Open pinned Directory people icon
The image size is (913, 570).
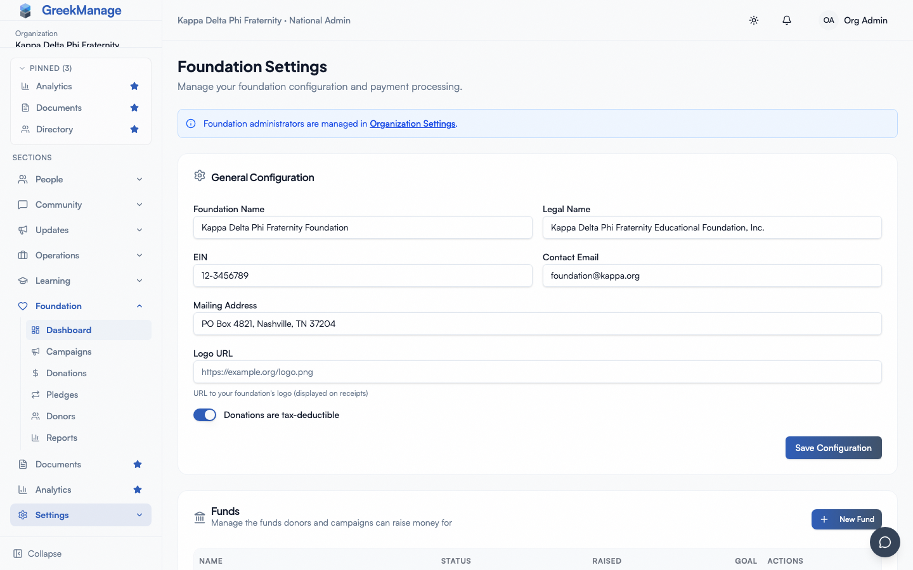(x=25, y=129)
